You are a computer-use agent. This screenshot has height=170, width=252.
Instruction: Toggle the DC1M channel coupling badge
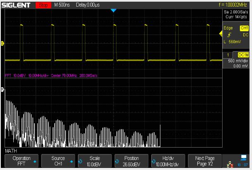click(x=242, y=55)
